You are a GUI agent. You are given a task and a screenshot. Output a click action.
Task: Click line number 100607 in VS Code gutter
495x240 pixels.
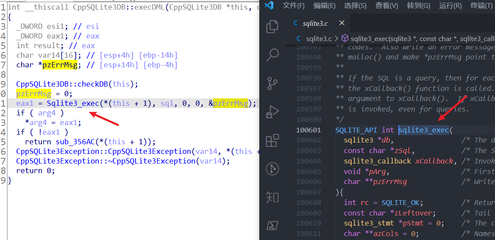coord(308,192)
